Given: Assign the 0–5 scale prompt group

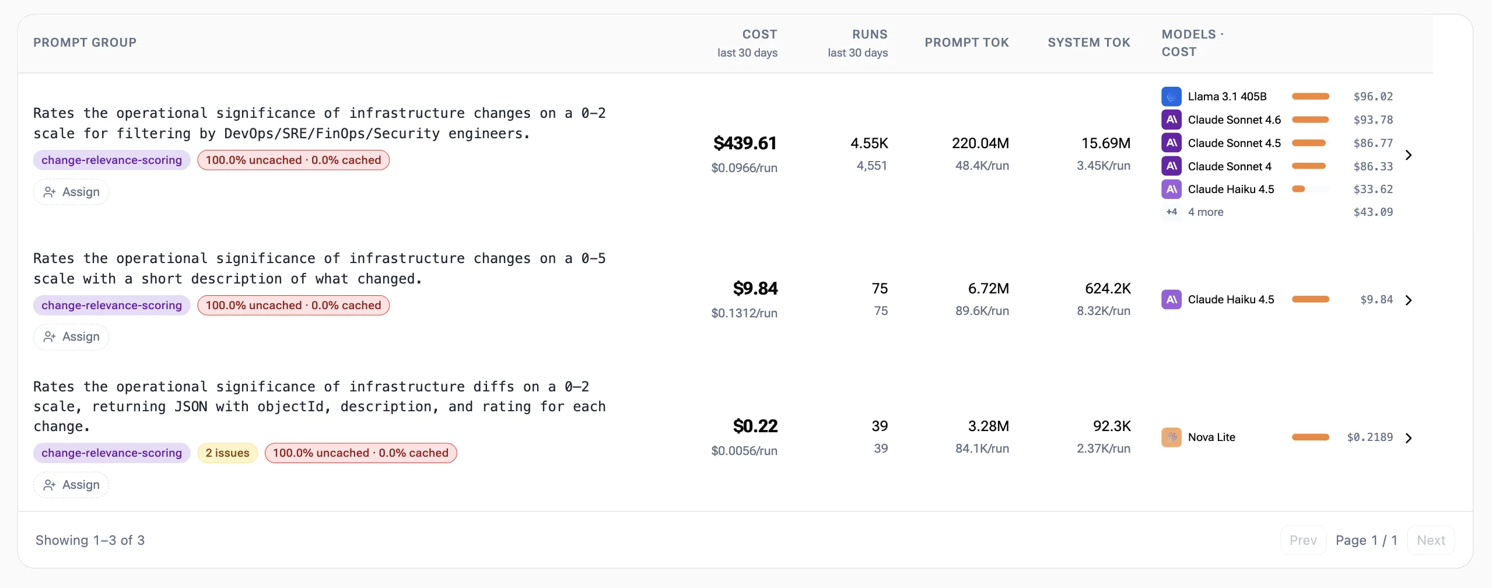Looking at the screenshot, I should coord(71,337).
